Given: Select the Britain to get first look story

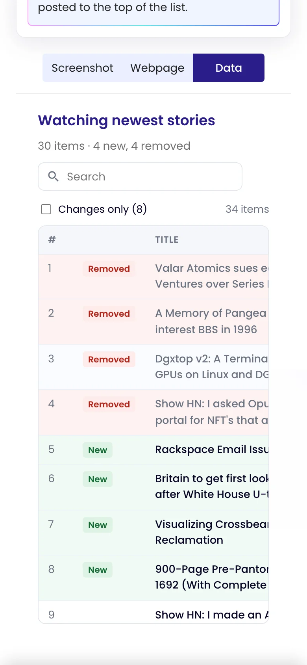Looking at the screenshot, I should point(212,487).
